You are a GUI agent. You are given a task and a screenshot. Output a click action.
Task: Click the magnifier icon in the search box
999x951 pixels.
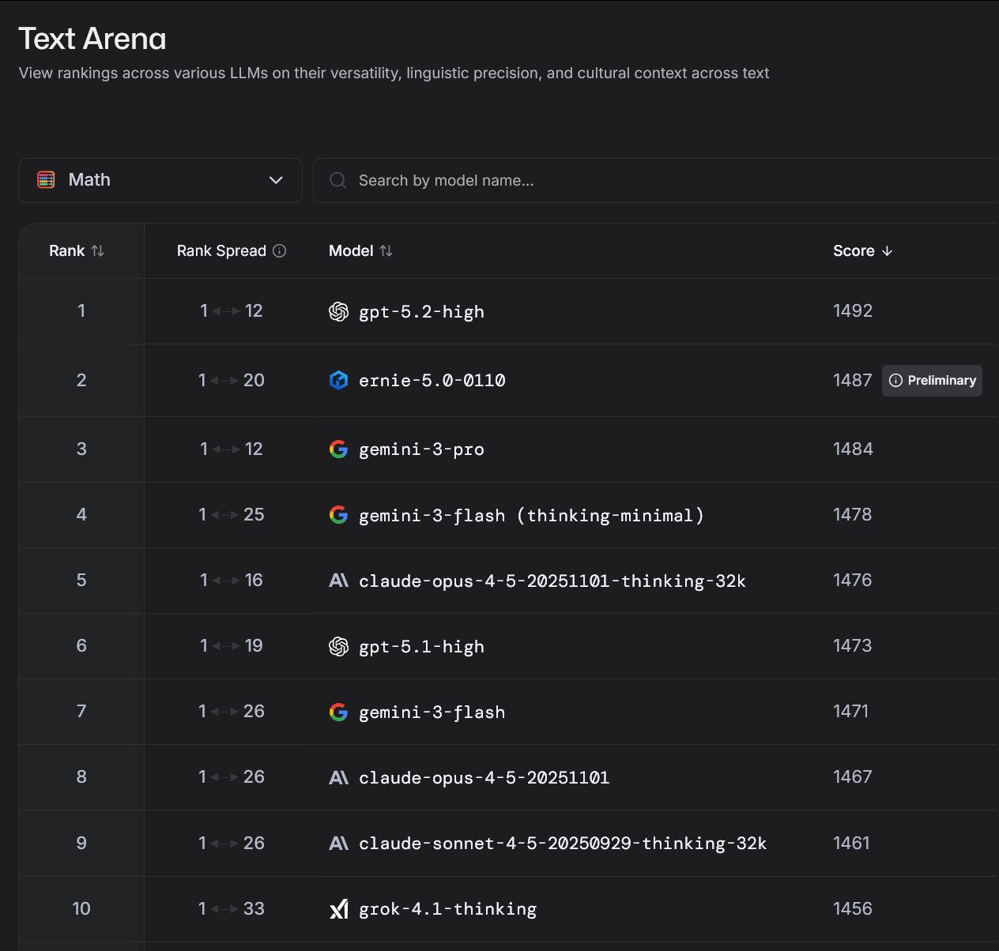tap(337, 180)
